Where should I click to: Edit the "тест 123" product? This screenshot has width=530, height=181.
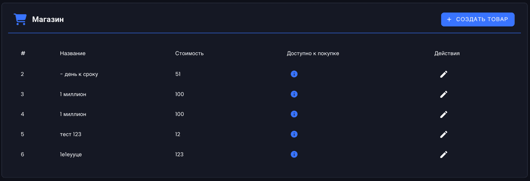click(x=444, y=134)
